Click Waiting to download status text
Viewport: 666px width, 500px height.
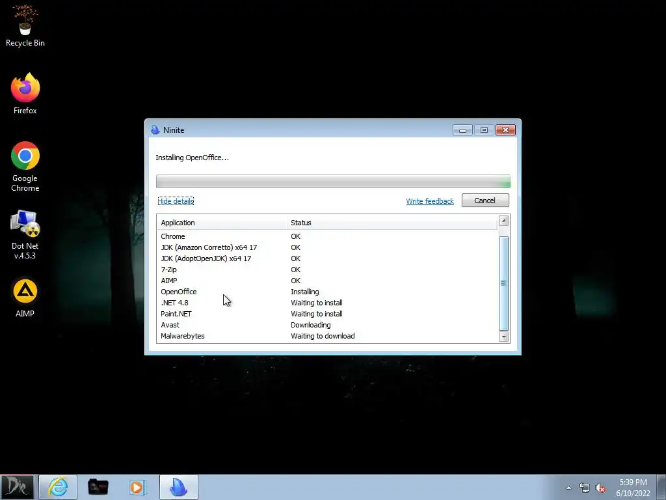pyautogui.click(x=323, y=336)
